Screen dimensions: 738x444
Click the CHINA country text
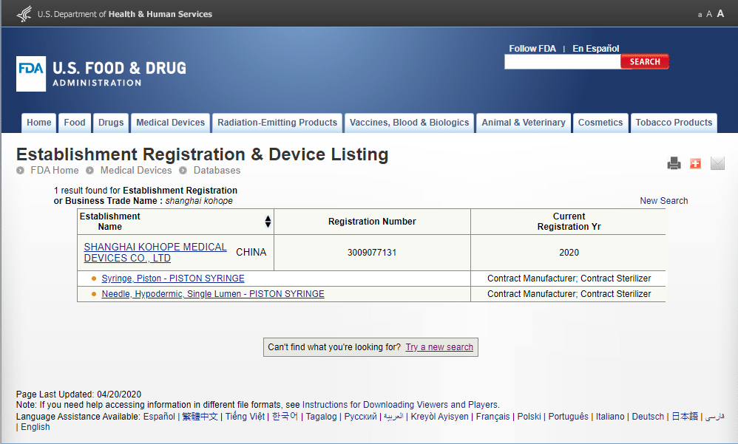[x=251, y=253]
